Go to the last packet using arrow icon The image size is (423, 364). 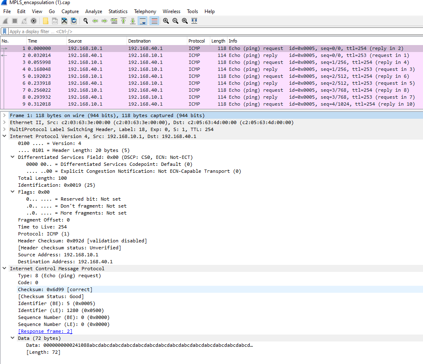133,21
